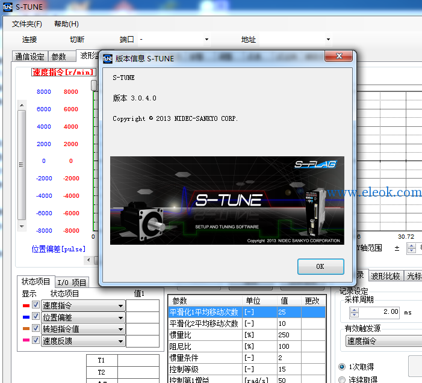Switch to the I/O 项目 tab
This screenshot has width=422, height=383.
tap(72, 282)
